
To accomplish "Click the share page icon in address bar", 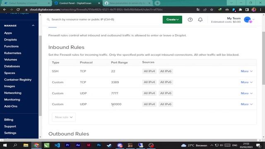I will pos(205,10).
